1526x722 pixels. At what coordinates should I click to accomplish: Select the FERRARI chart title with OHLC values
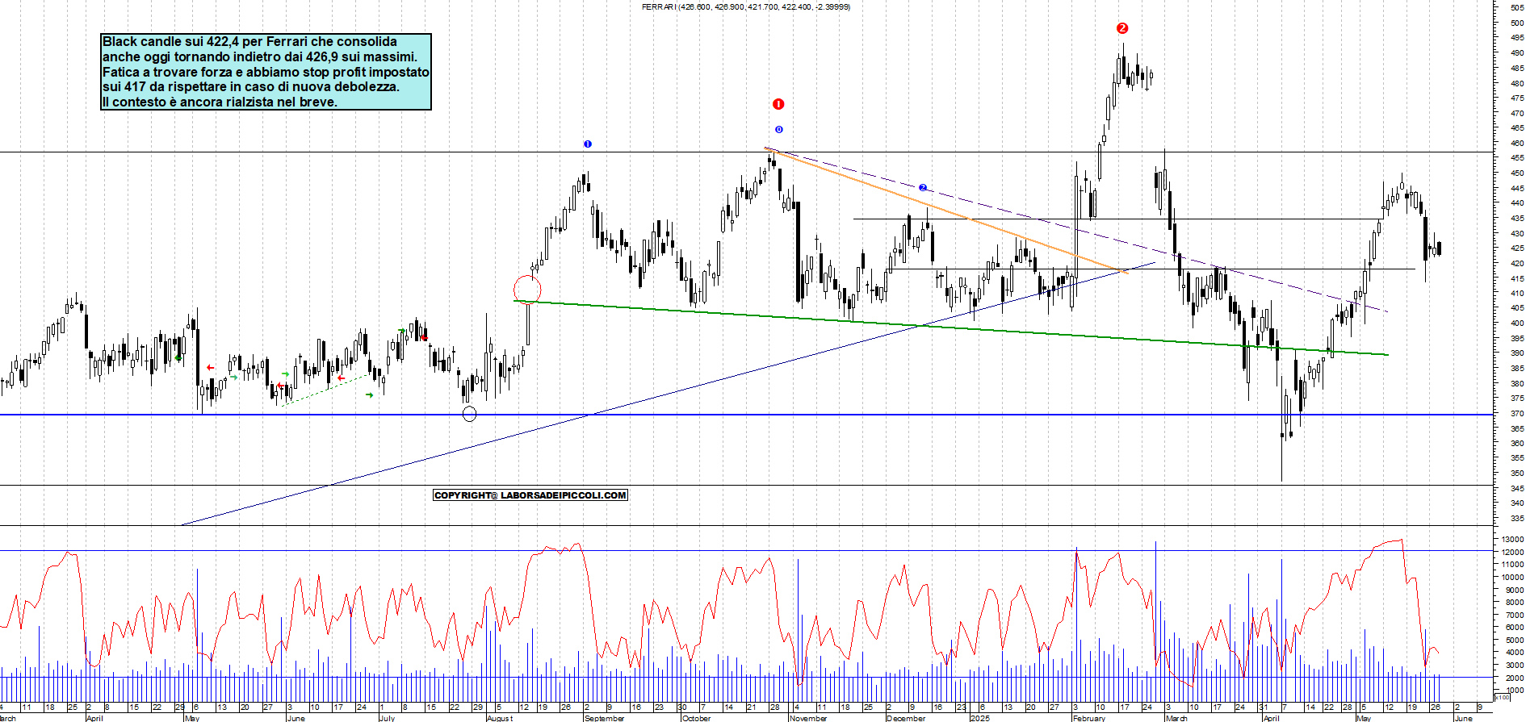(x=745, y=6)
